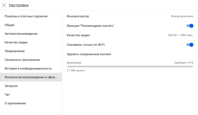
Task: Open О приложении section
Action: tap(15, 103)
